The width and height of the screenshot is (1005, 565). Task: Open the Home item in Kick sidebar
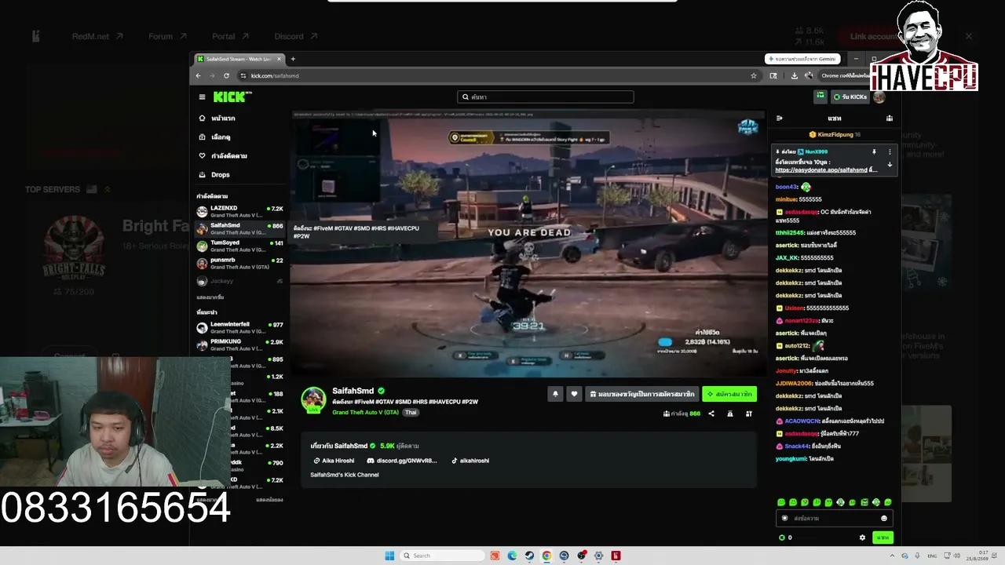pyautogui.click(x=217, y=118)
